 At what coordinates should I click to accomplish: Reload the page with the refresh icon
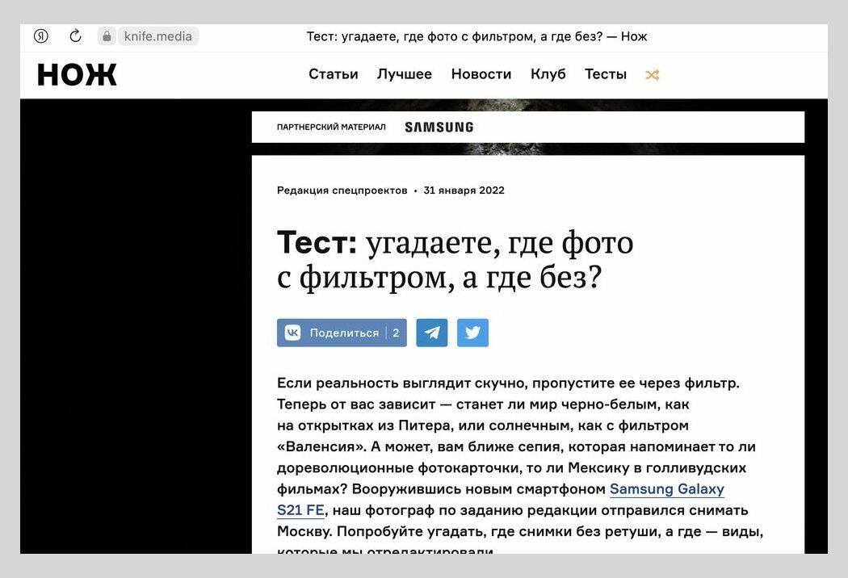point(75,36)
